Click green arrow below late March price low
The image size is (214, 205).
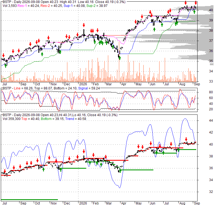tap(120, 58)
